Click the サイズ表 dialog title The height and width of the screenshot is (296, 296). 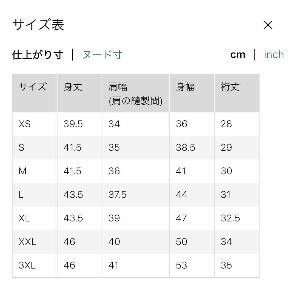[x=38, y=25]
